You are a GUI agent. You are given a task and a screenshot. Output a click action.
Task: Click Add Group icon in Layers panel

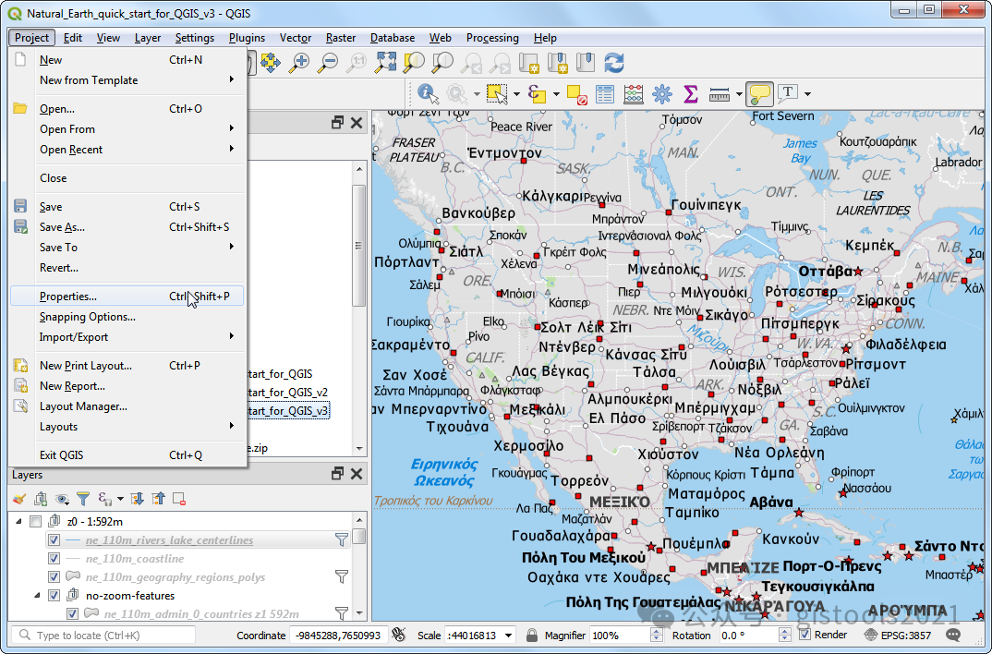tap(41, 499)
